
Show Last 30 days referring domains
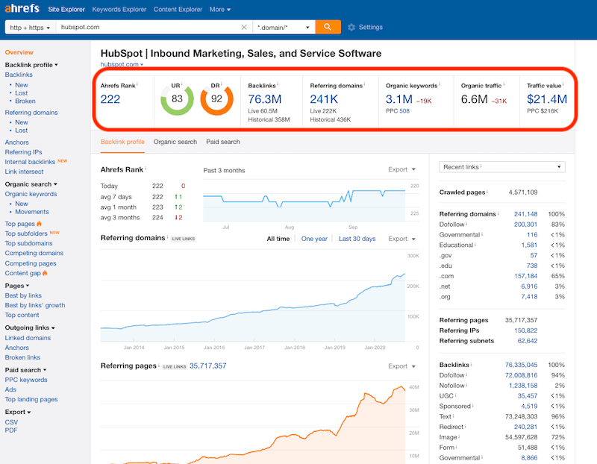click(x=357, y=239)
